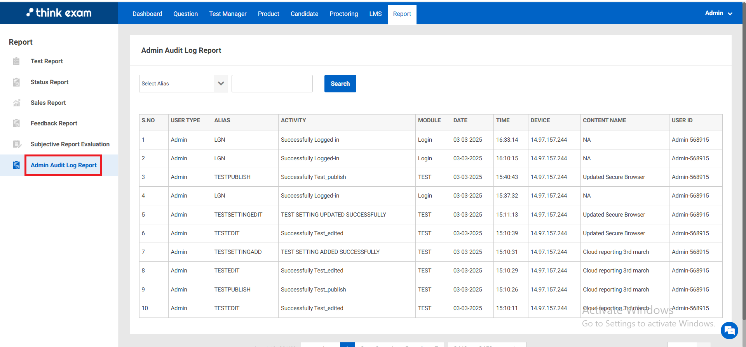Open the Dashboard menu item
The image size is (746, 347).
(147, 14)
